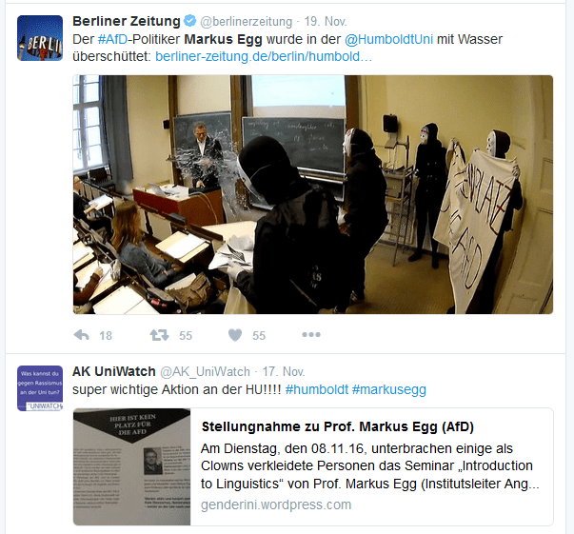
Task: Visit the @HumboldtUni mention
Action: point(388,39)
